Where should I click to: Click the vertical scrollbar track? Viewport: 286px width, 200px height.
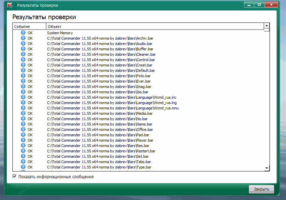(x=267, y=98)
